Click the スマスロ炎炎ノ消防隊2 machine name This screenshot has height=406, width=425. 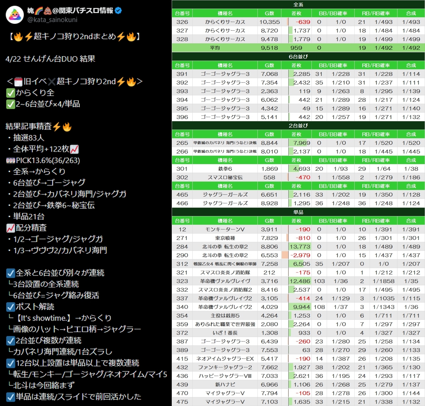pyautogui.click(x=225, y=290)
